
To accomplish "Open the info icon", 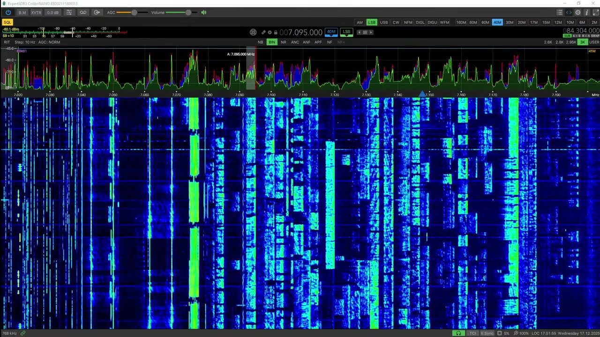I will [587, 13].
